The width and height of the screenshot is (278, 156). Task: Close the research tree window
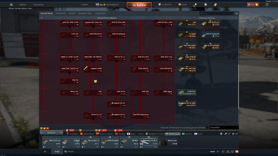pos(237,13)
